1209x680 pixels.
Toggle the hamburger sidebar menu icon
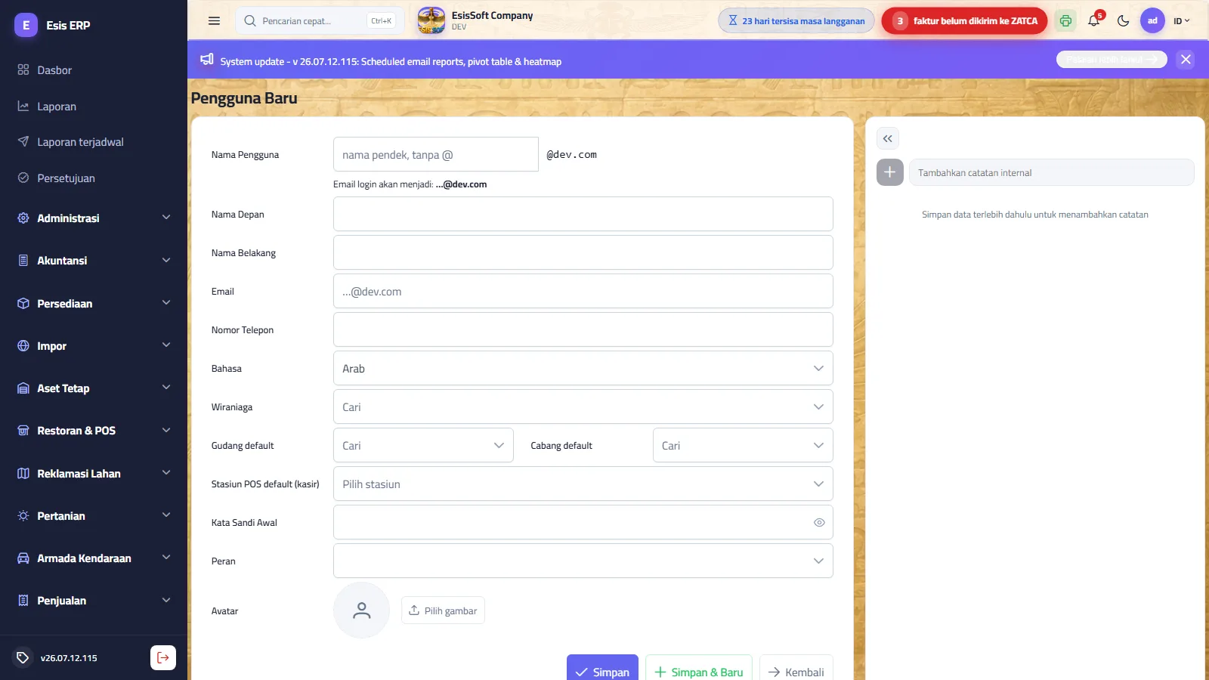coord(214,21)
